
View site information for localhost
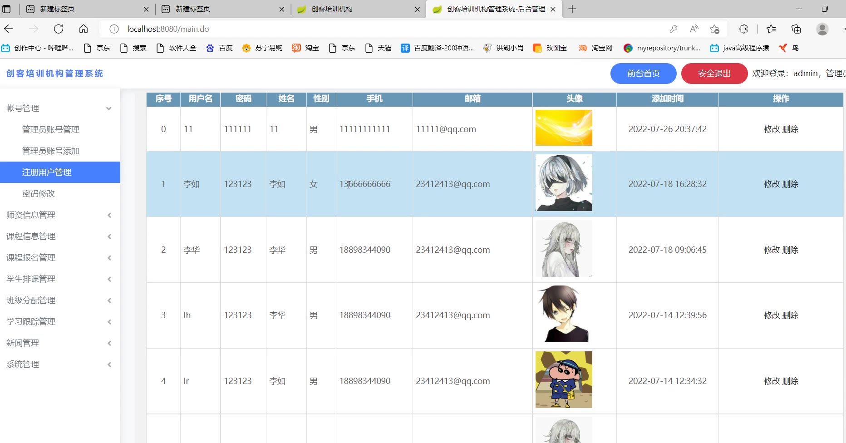tap(114, 29)
